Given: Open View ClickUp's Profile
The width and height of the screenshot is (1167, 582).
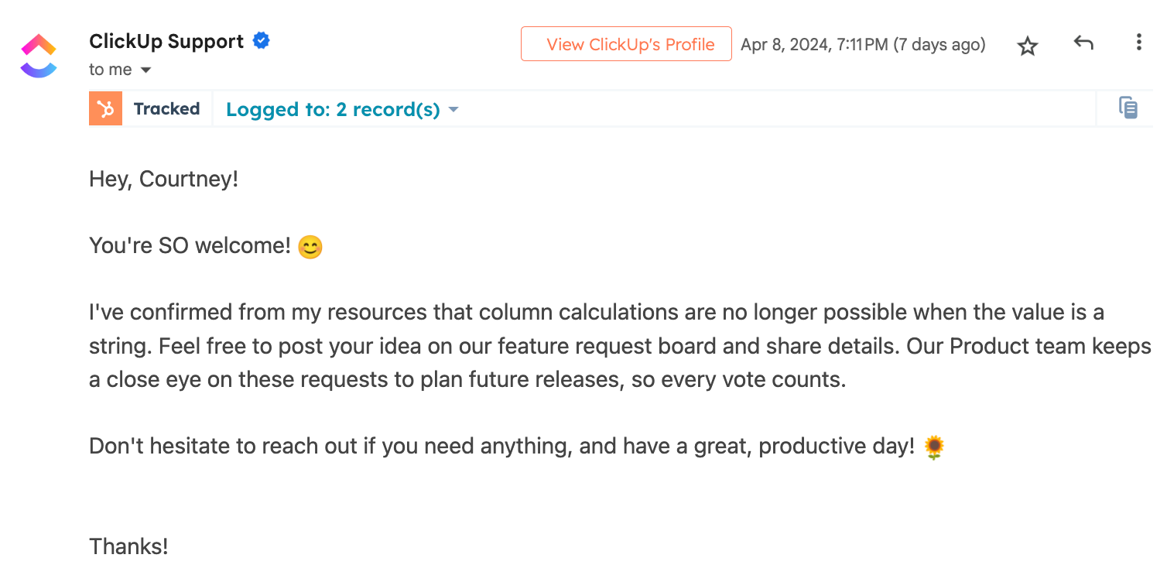Looking at the screenshot, I should (x=626, y=44).
